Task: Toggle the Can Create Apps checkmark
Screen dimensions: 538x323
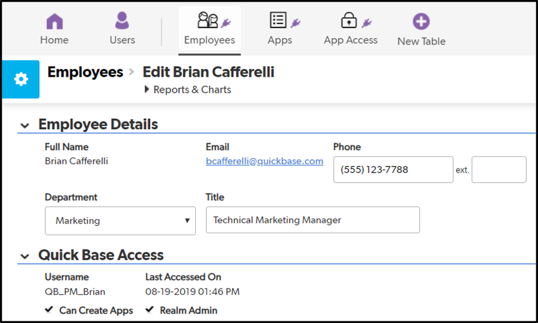Action: point(49,310)
